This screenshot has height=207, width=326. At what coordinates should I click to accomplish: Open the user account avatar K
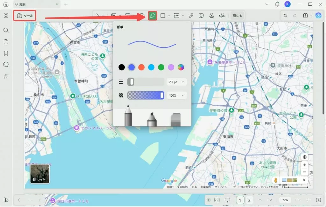287,4
